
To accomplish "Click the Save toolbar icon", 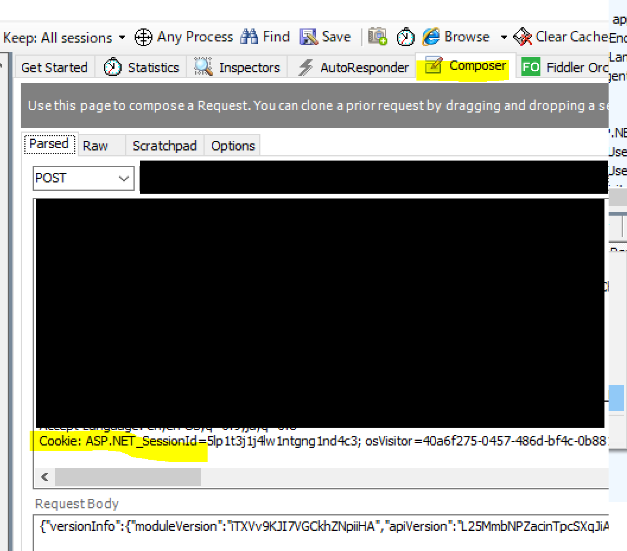I will (x=308, y=37).
